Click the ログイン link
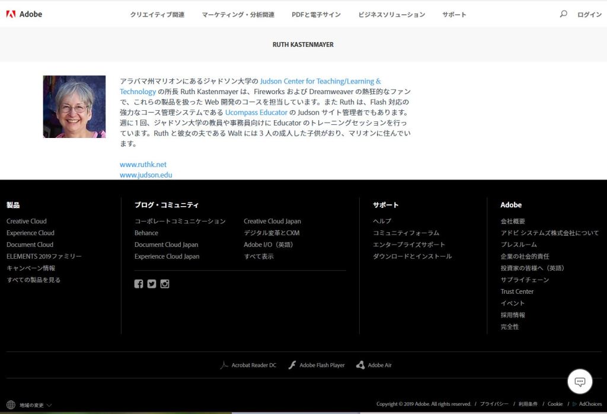607x414 pixels. 589,15
